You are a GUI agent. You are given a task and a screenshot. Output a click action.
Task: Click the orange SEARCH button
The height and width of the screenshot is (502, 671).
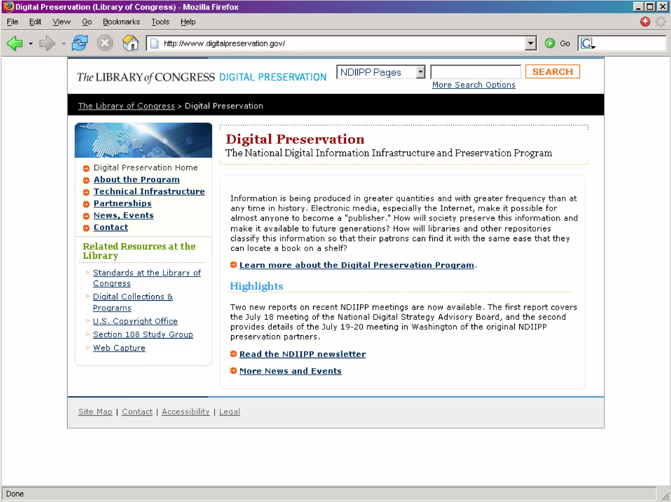(x=552, y=71)
